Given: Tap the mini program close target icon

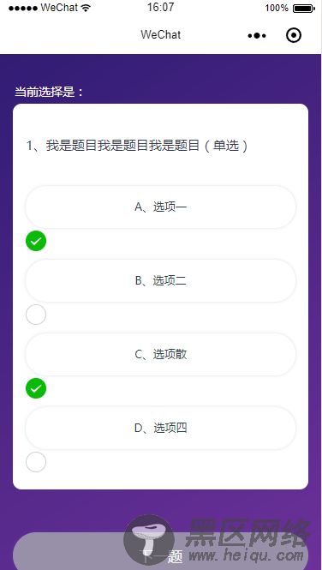Looking at the screenshot, I should pyautogui.click(x=294, y=35).
